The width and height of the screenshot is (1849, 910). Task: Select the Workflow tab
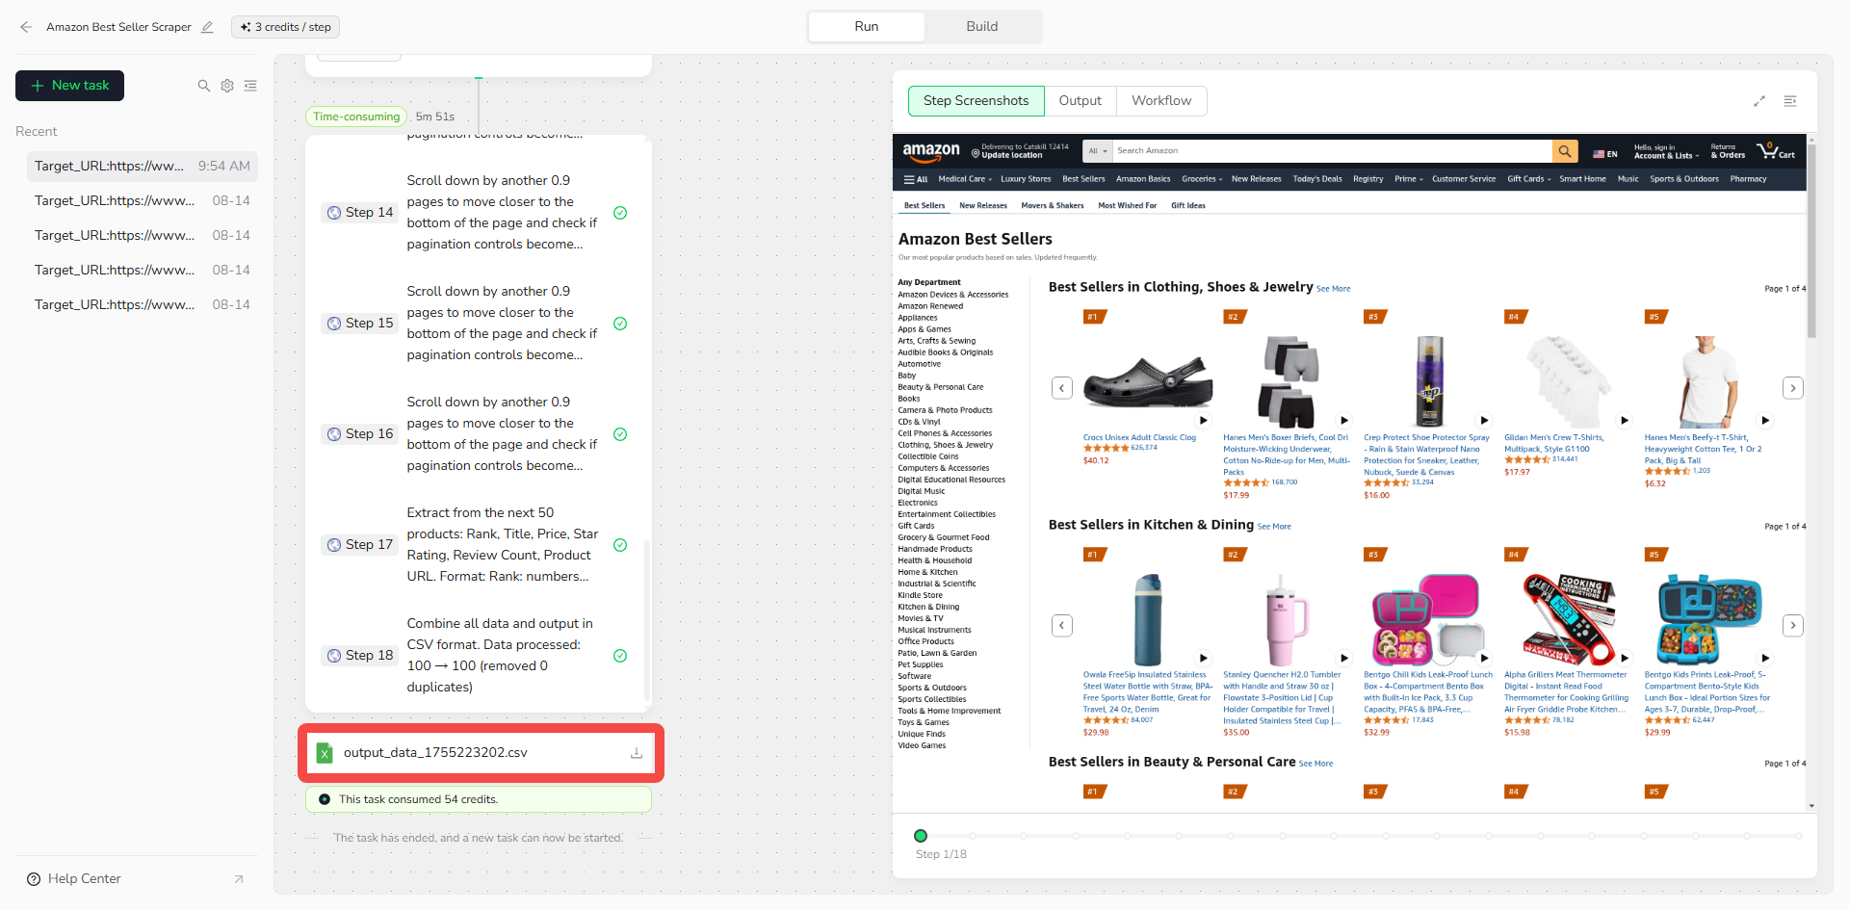point(1161,101)
